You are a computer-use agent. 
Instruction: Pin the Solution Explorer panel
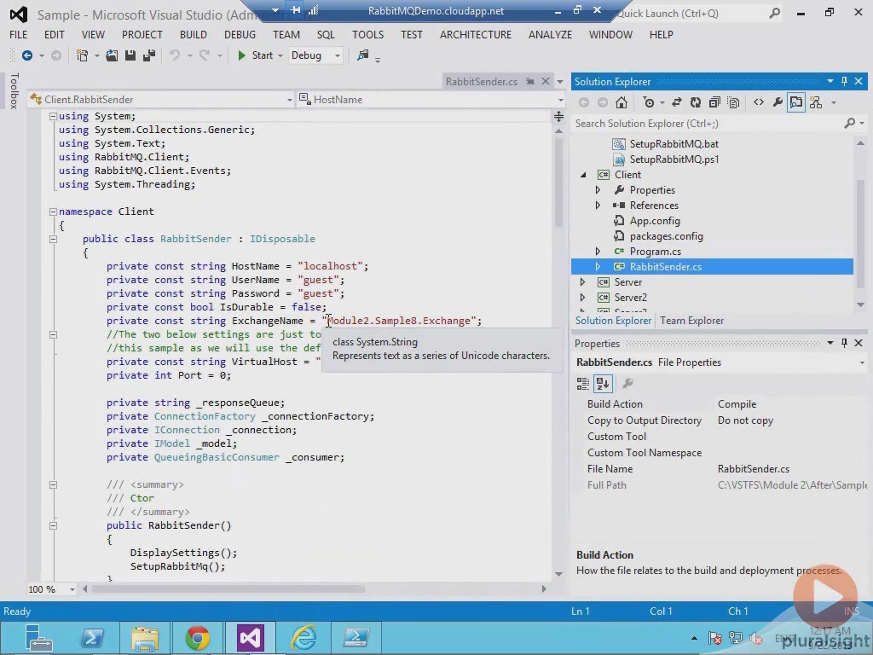point(844,81)
